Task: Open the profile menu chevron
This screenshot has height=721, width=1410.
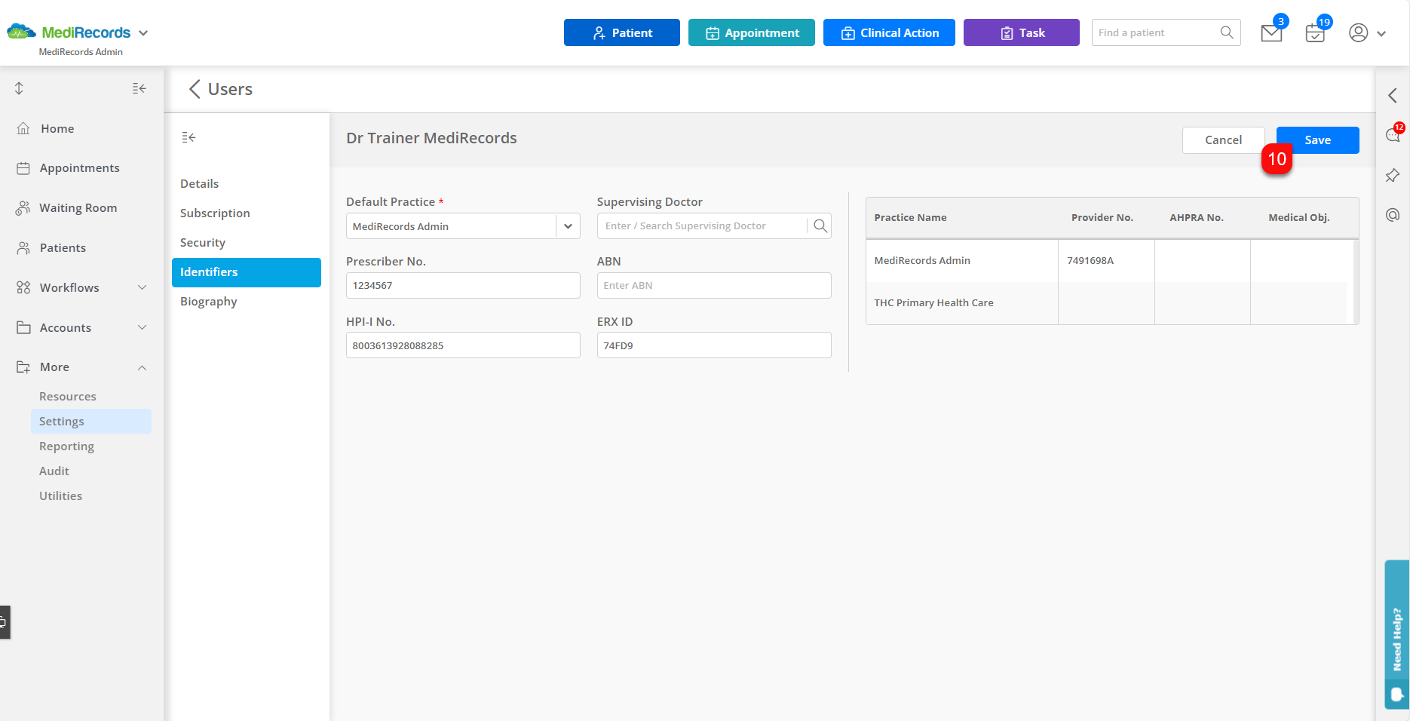Action: pyautogui.click(x=1381, y=33)
